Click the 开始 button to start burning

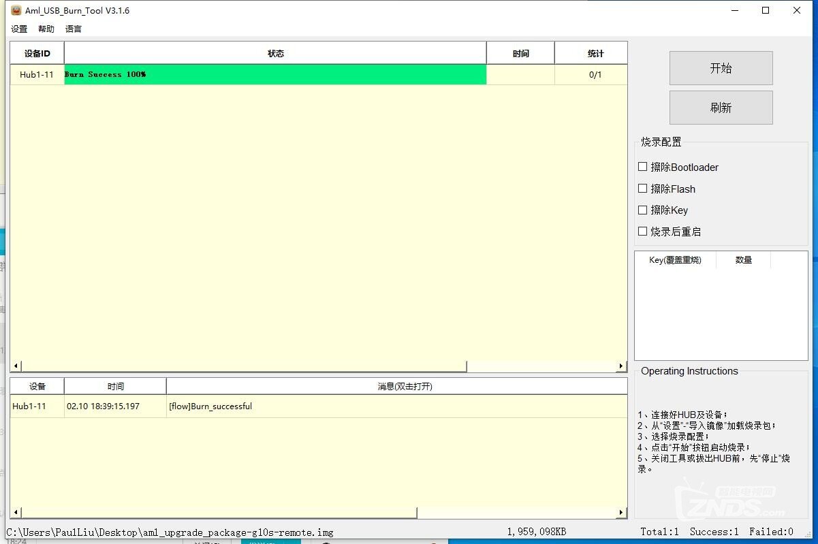tap(721, 68)
